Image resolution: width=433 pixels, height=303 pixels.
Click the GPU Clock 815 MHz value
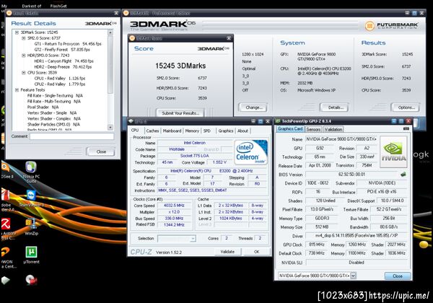coord(317,245)
